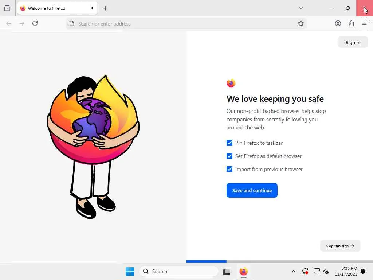
Task: Select the Welcome to Firefox tab
Action: 57,8
